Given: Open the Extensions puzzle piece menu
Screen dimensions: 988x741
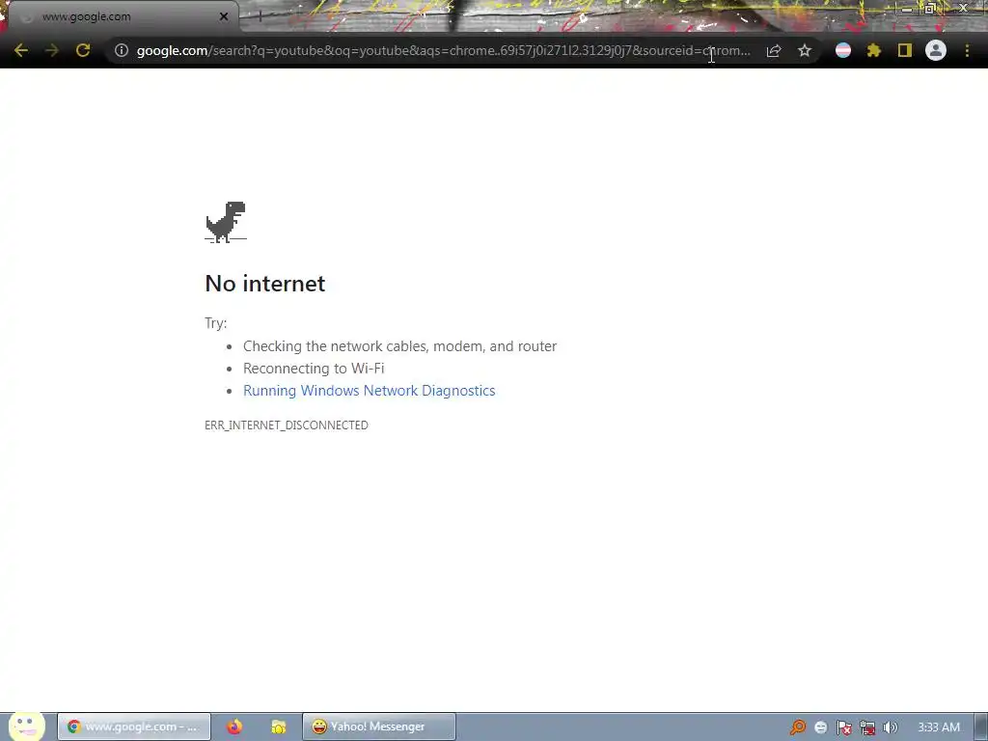Looking at the screenshot, I should coord(874,50).
